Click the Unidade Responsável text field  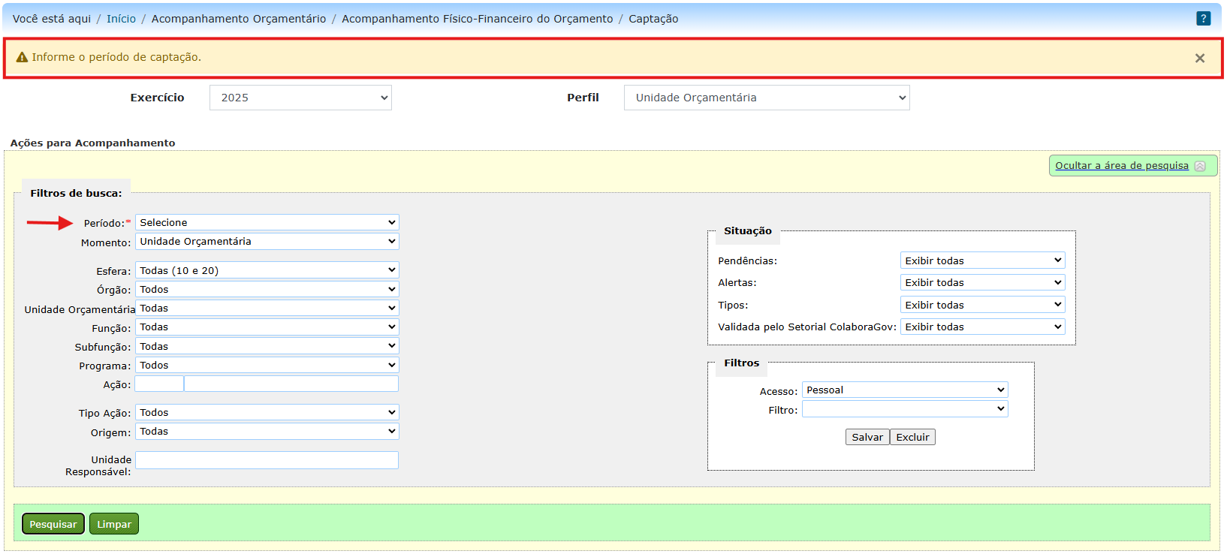click(x=267, y=460)
